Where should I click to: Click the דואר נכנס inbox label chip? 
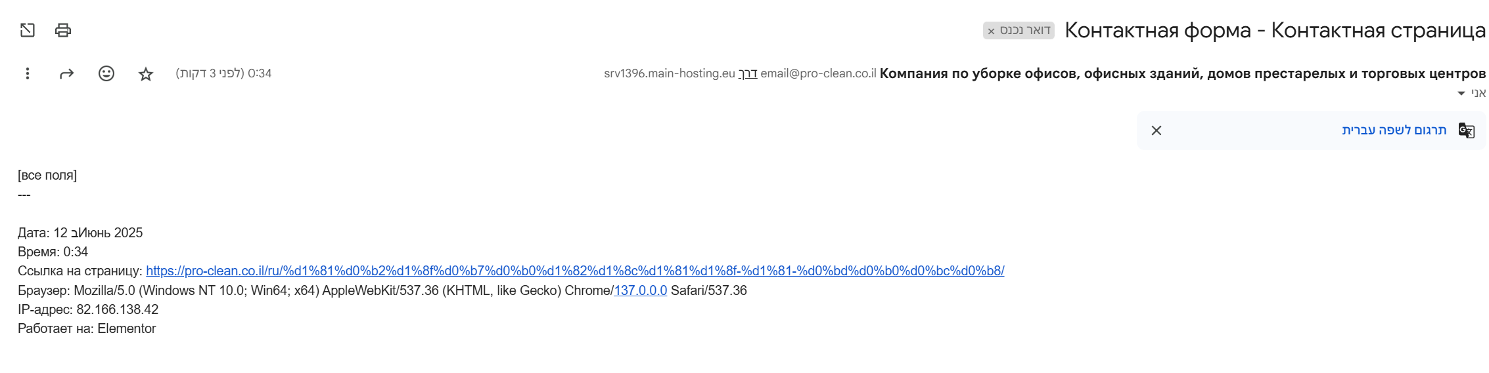pyautogui.click(x=1025, y=30)
